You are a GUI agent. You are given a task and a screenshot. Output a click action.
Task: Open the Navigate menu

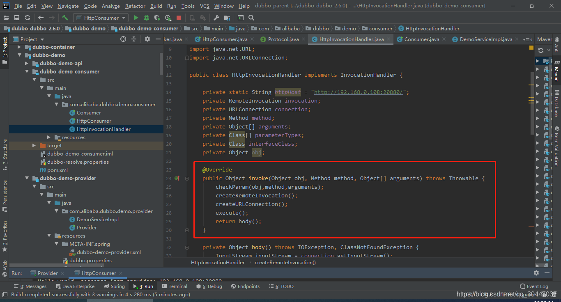[68, 6]
